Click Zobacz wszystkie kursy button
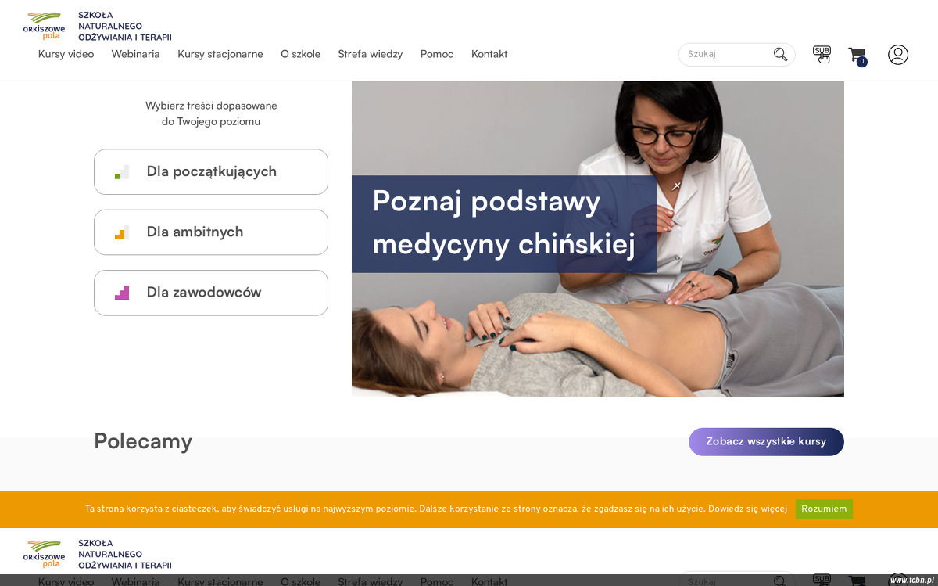Viewport: 938px width, 586px height. point(766,442)
